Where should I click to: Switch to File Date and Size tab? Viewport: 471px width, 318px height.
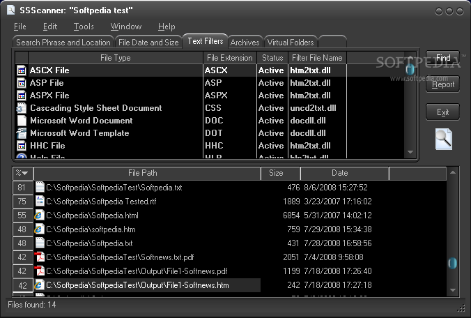coord(148,43)
